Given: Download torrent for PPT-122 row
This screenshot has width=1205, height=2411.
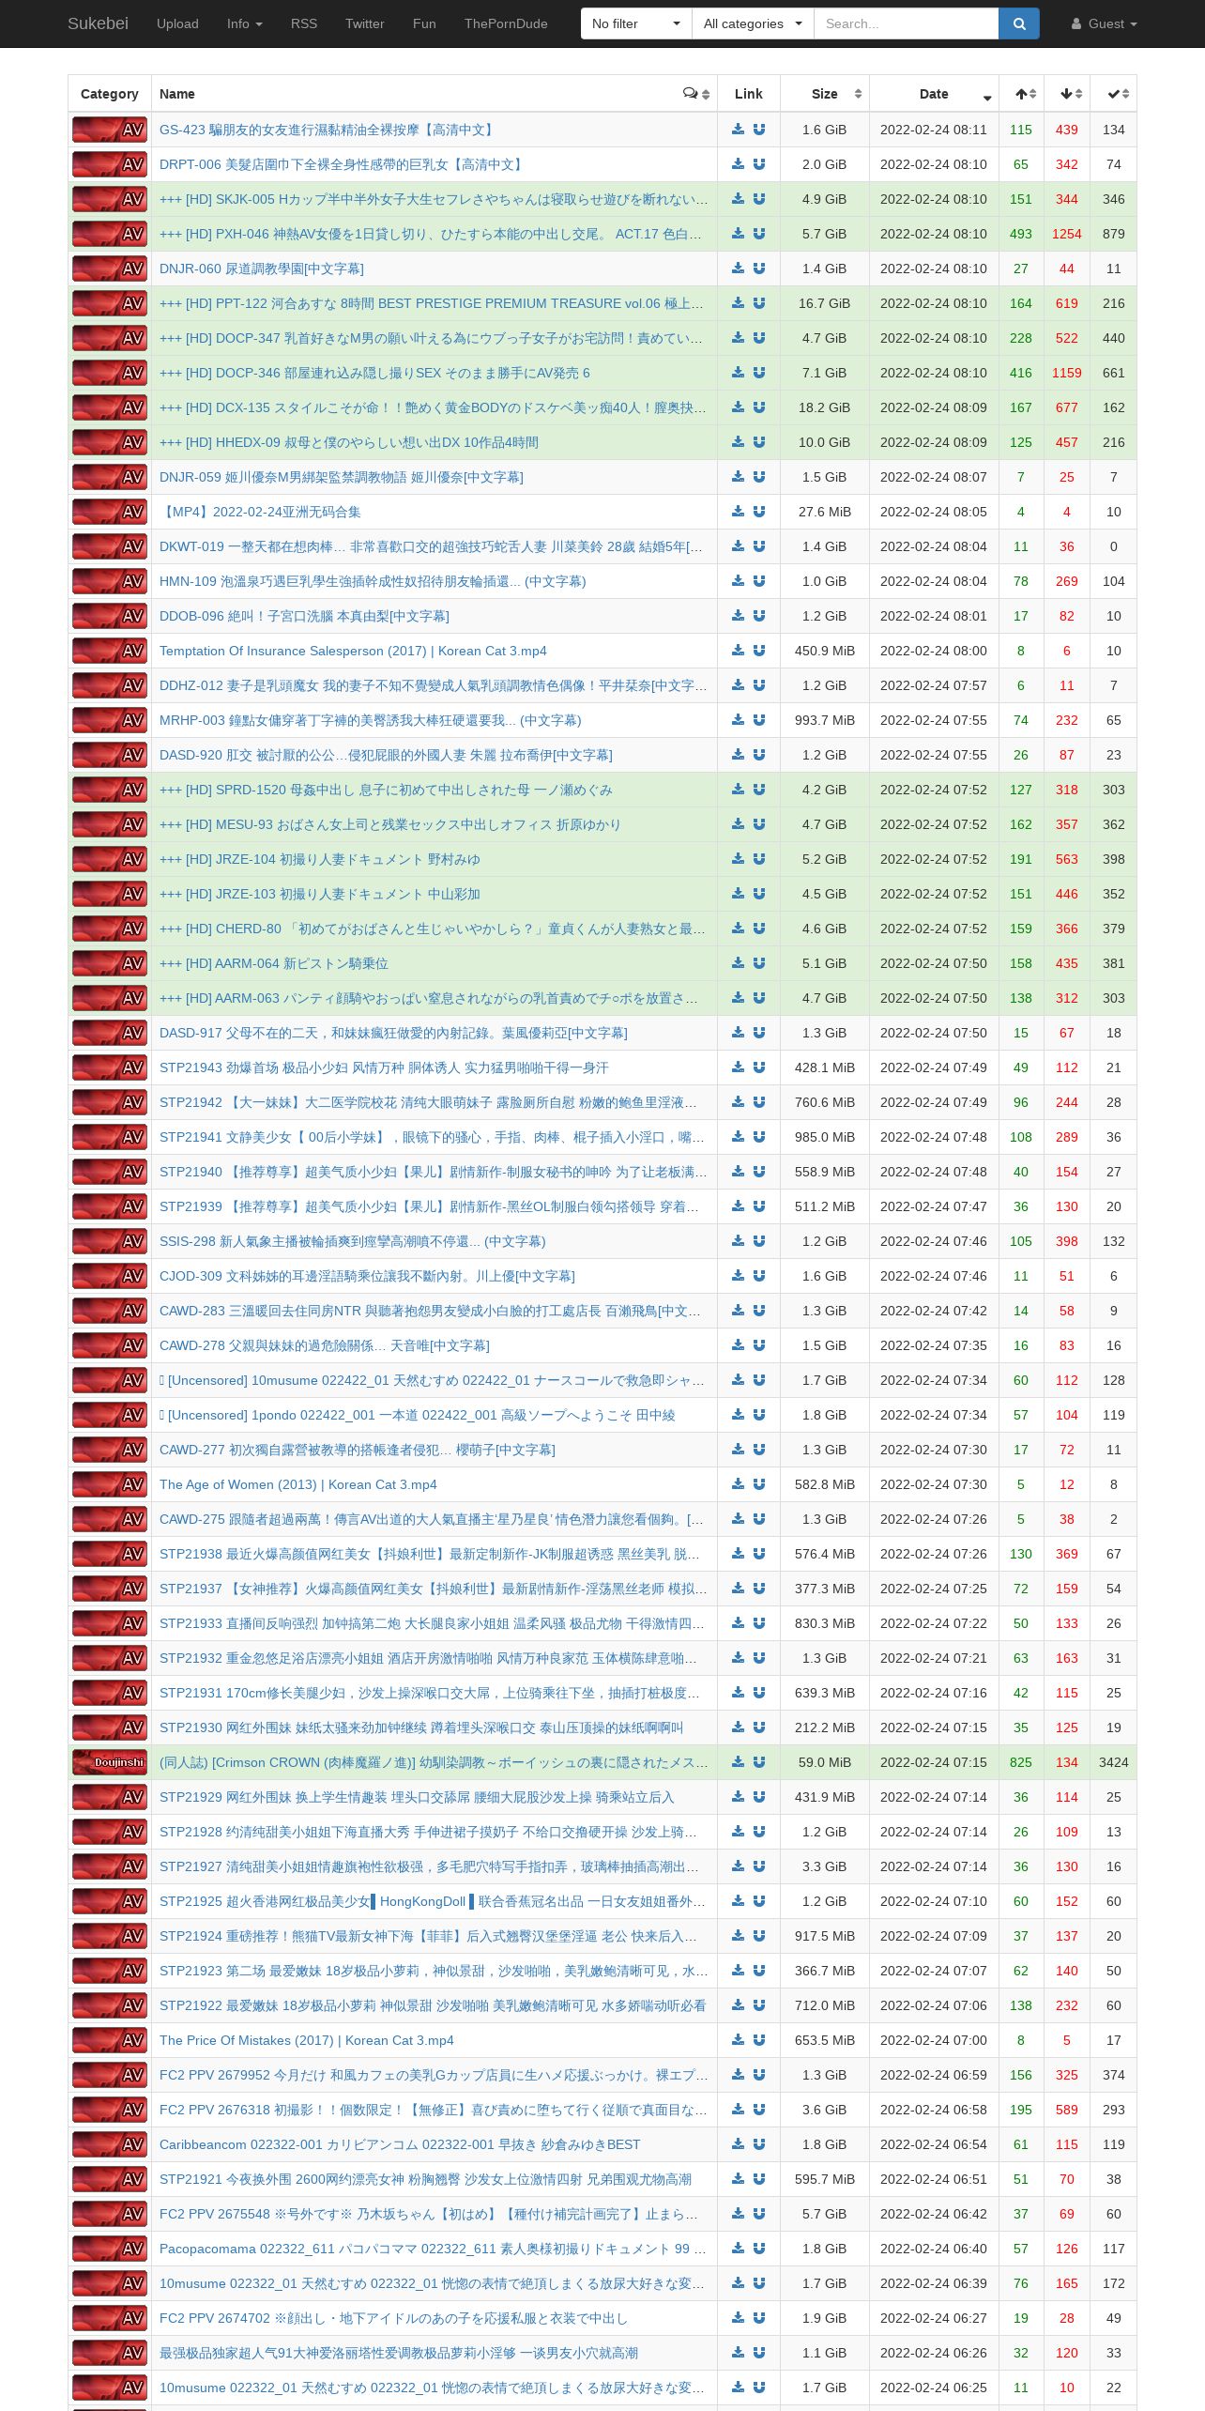Looking at the screenshot, I should (739, 303).
